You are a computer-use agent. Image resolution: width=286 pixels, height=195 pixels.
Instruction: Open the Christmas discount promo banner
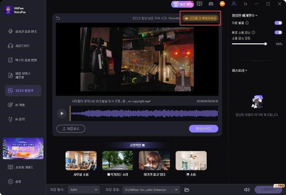(23, 148)
